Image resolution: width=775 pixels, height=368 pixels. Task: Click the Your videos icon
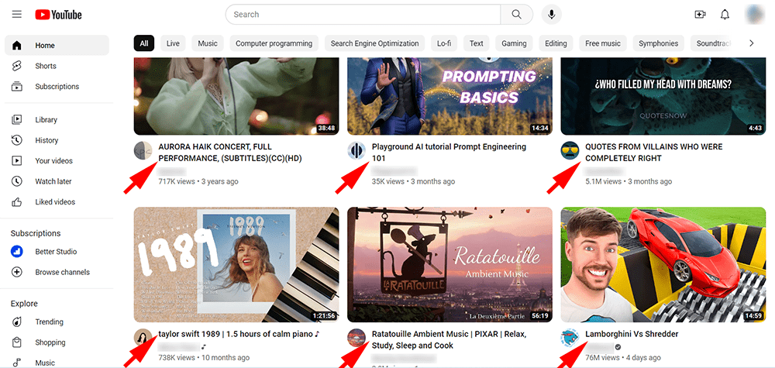coord(17,160)
